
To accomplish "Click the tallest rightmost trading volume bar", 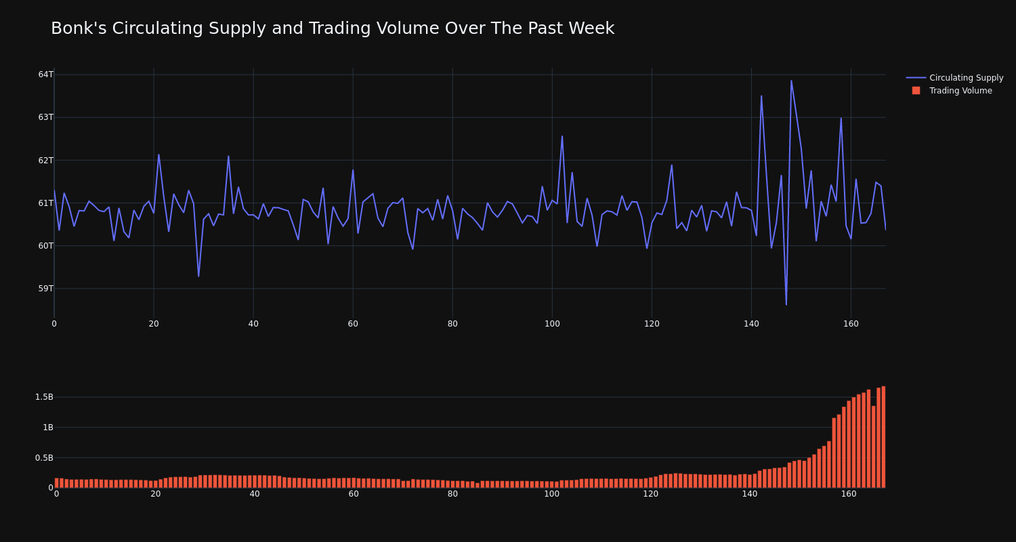I will (883, 437).
